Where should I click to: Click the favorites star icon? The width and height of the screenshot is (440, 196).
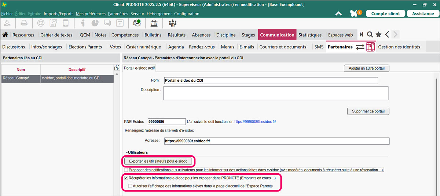(x=378, y=35)
